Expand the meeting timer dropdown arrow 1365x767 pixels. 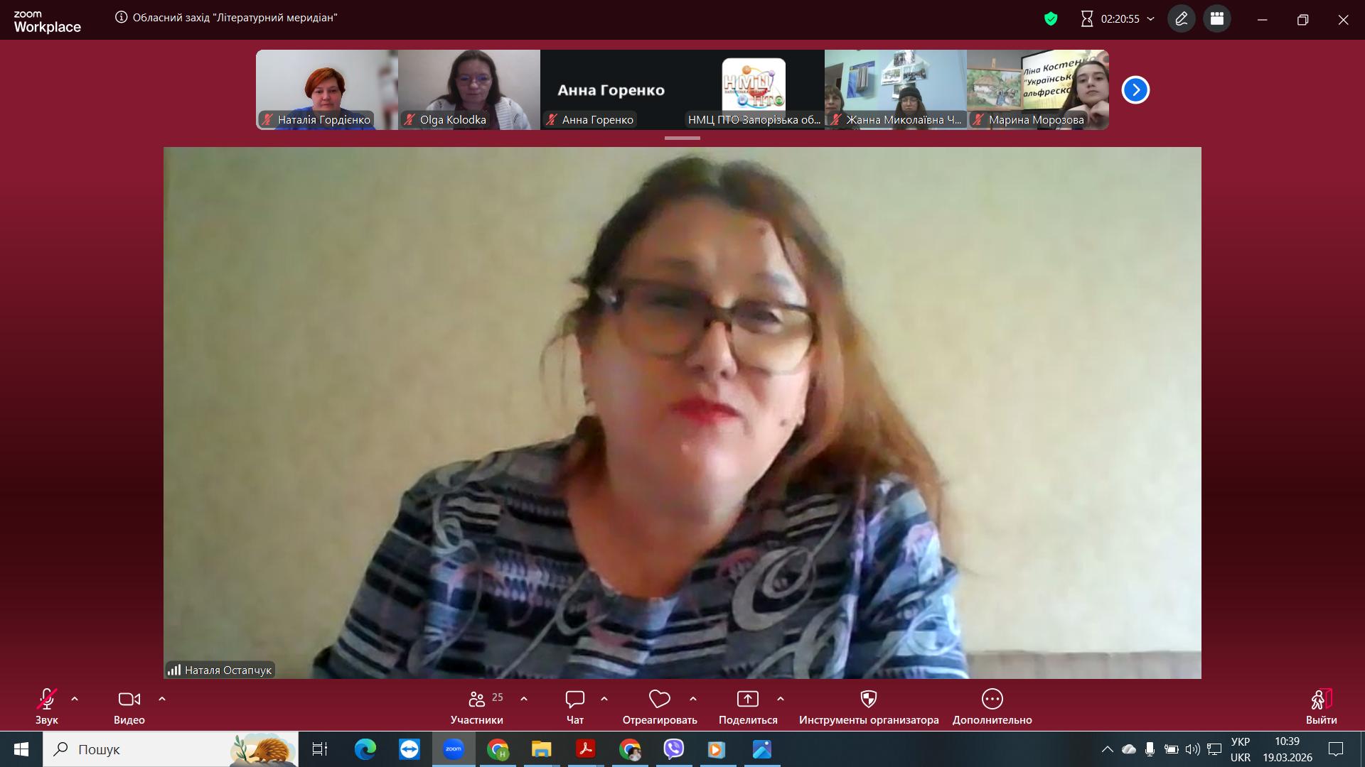pos(1151,19)
